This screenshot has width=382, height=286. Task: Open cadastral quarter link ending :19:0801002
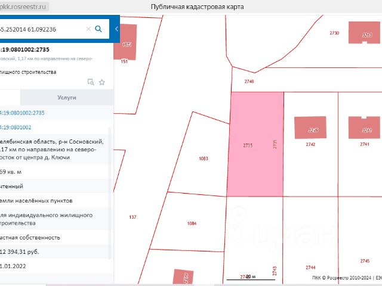16,127
